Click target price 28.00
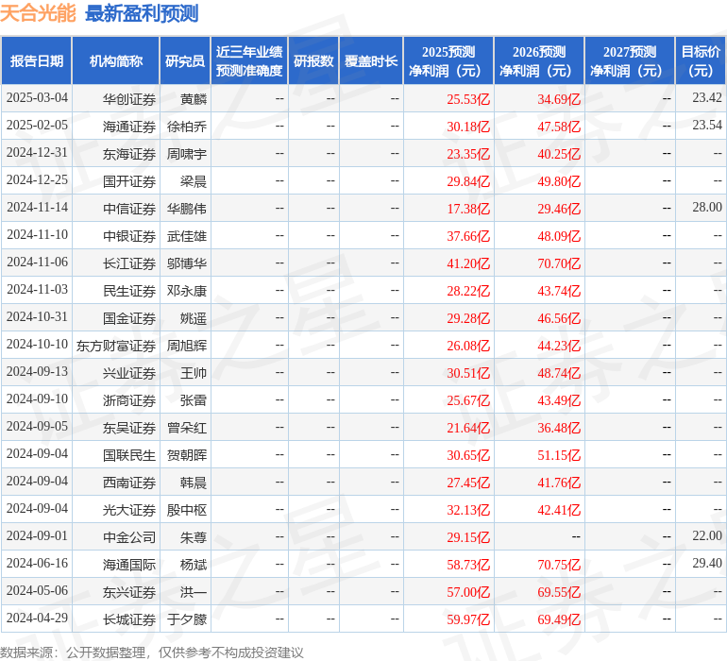 pos(707,208)
